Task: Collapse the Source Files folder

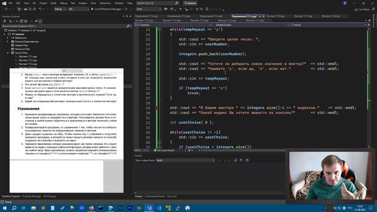Action: (8, 52)
